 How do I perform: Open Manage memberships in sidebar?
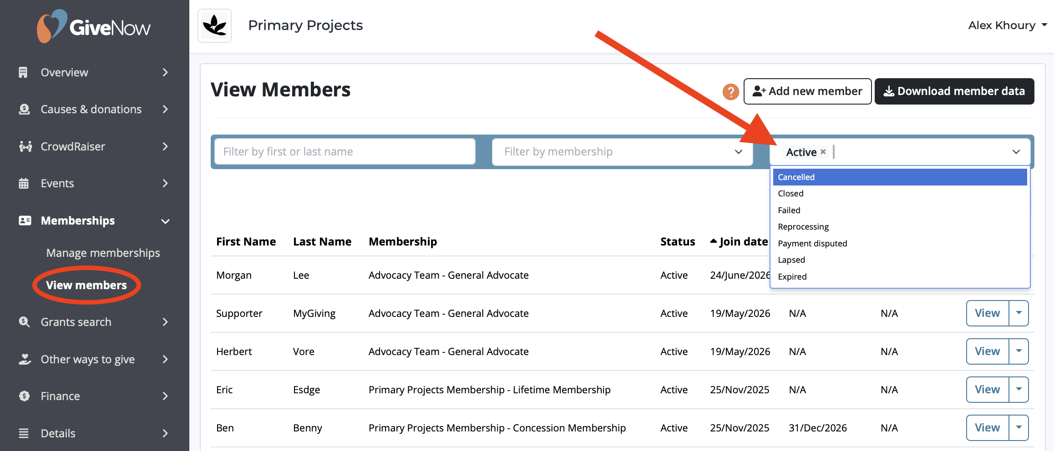tap(103, 253)
